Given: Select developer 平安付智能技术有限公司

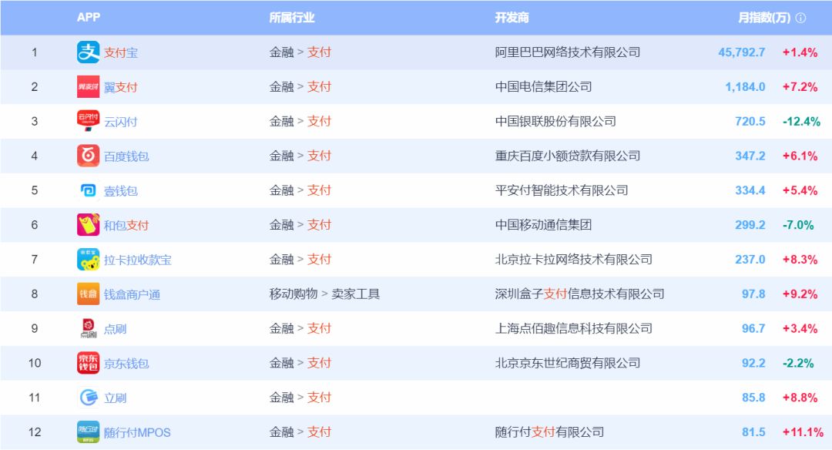Looking at the screenshot, I should point(562,190).
